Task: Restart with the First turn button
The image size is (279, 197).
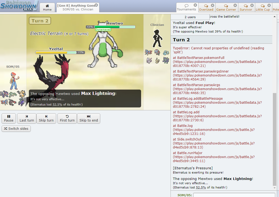Action: [67, 118]
